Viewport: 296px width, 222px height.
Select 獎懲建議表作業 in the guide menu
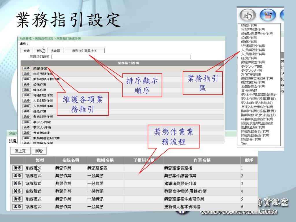(255, 131)
